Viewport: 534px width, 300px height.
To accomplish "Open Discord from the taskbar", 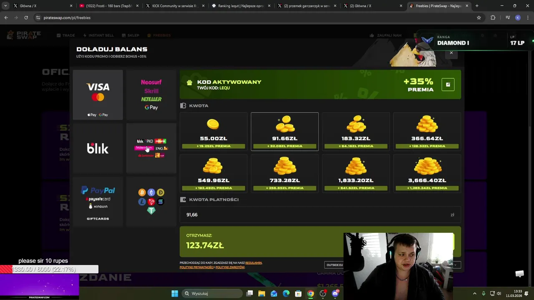I will tap(335, 293).
